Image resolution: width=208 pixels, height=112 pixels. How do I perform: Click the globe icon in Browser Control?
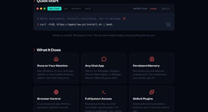(56, 92)
